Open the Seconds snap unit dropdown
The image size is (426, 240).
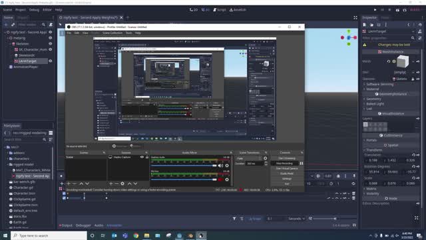point(296,219)
